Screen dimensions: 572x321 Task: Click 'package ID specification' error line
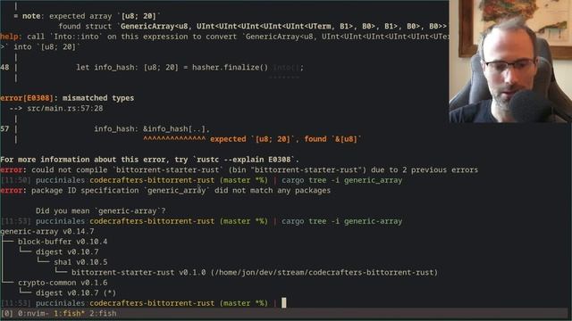[165, 190]
